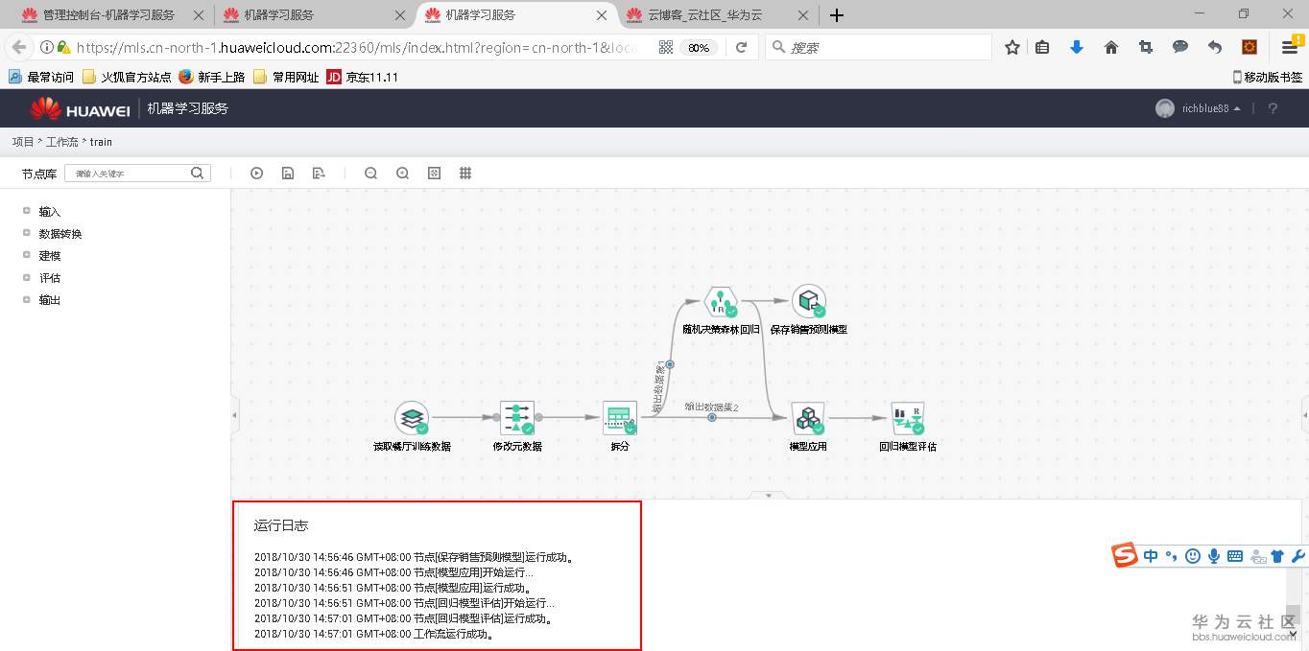Click the screenshot crop icon

click(x=1146, y=47)
